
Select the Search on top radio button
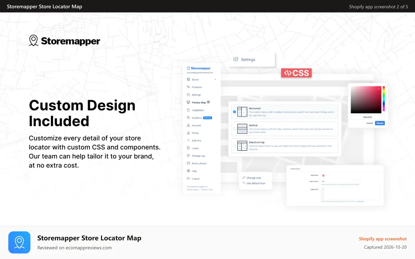click(x=234, y=145)
